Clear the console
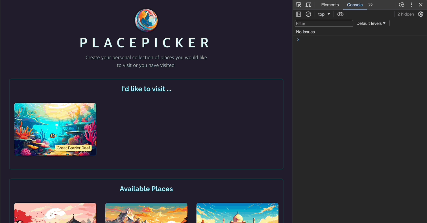The width and height of the screenshot is (427, 223). pyautogui.click(x=308, y=14)
